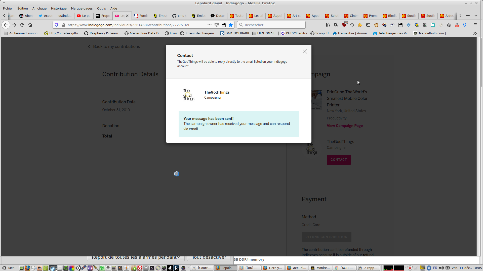Click the bookmark star icon
This screenshot has height=271, width=483.
pyautogui.click(x=231, y=25)
